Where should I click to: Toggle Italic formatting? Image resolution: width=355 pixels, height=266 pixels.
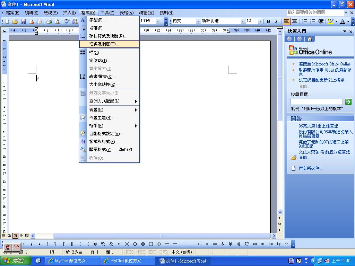[x=276, y=21]
